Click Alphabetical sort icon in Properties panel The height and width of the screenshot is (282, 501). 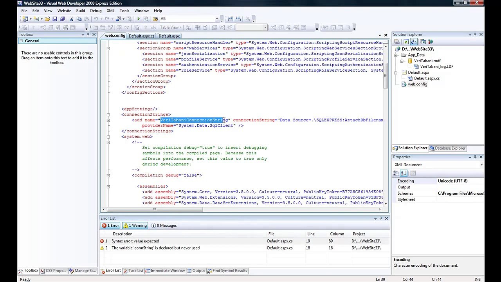coord(404,173)
